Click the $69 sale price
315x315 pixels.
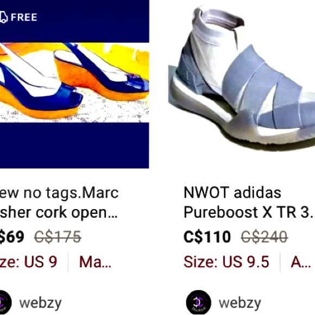pyautogui.click(x=12, y=237)
